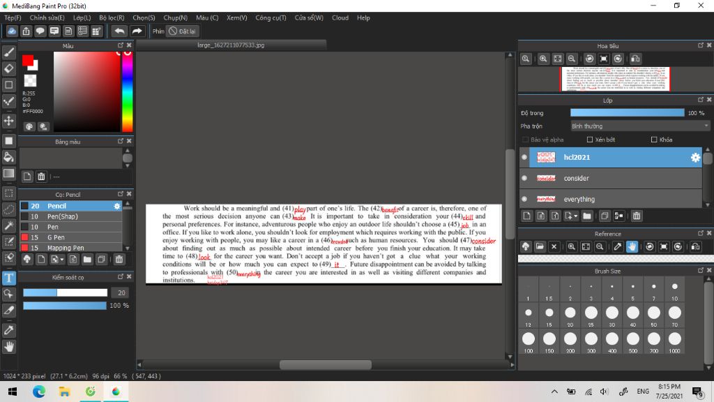Zoom in using Hoa tiêu navigator panel

543,59
